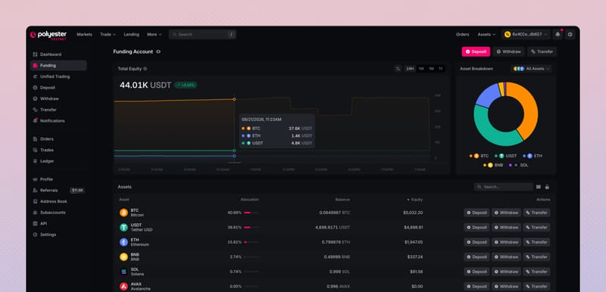Click the Bitcoin coin icon in assets table
Image resolution: width=606 pixels, height=292 pixels.
coord(123,213)
